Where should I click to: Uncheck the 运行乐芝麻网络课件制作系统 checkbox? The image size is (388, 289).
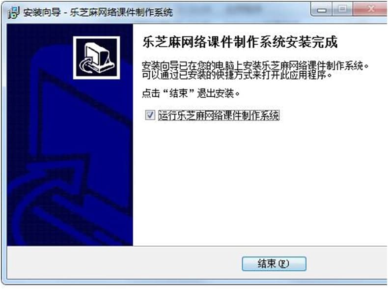[x=150, y=115]
